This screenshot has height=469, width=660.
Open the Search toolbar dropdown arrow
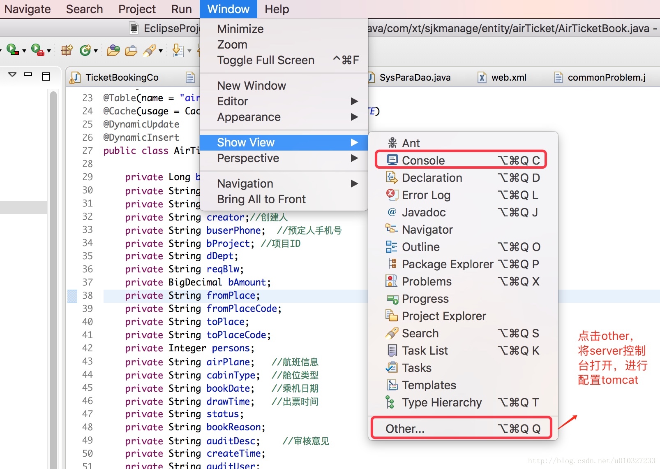click(x=161, y=51)
